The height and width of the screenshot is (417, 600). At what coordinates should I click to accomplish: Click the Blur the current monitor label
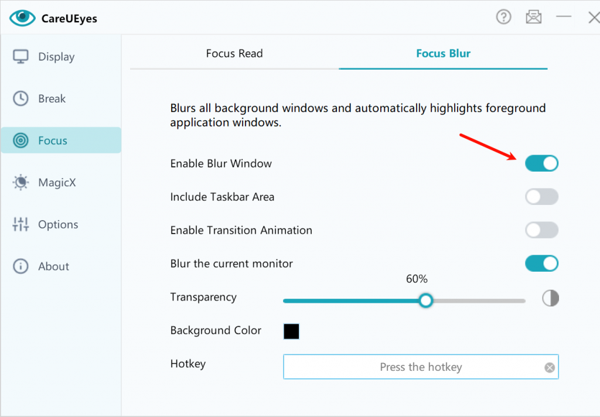[231, 264]
